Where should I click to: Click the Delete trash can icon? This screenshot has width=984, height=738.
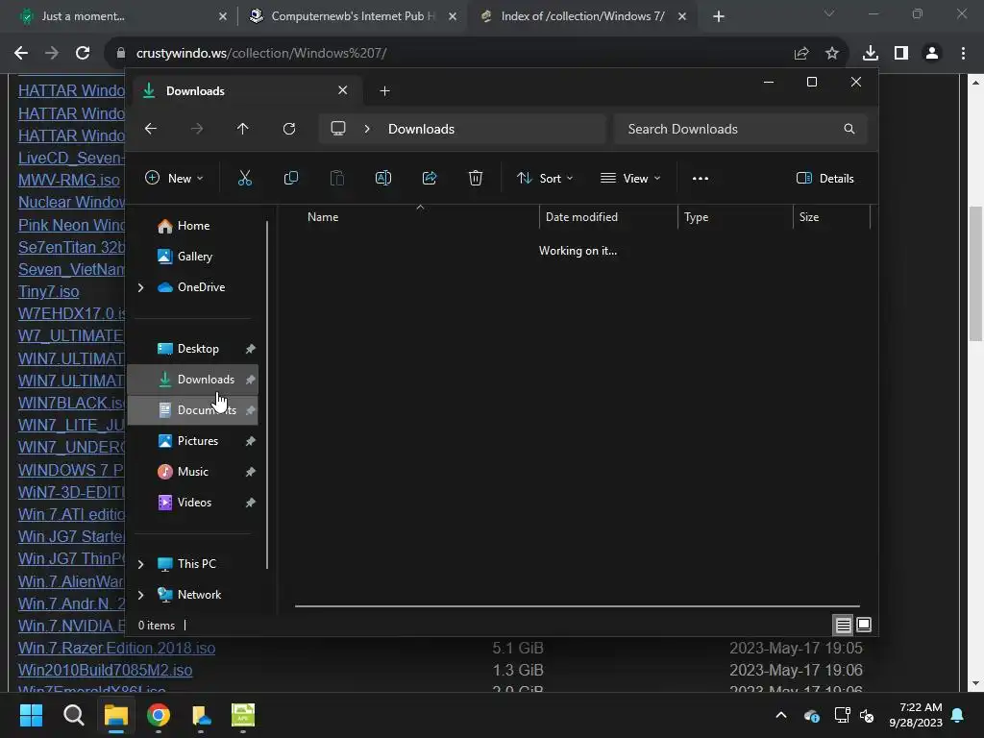coord(476,178)
